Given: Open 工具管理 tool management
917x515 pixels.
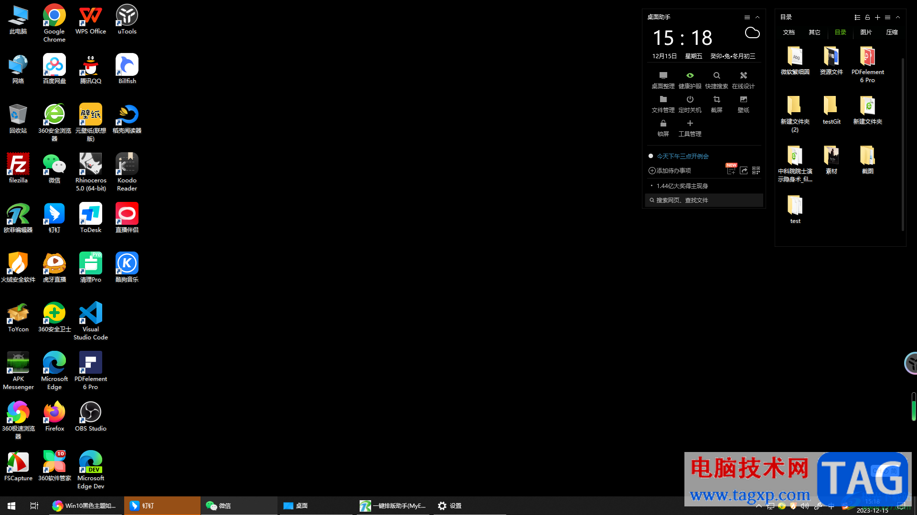Looking at the screenshot, I should click(x=690, y=127).
